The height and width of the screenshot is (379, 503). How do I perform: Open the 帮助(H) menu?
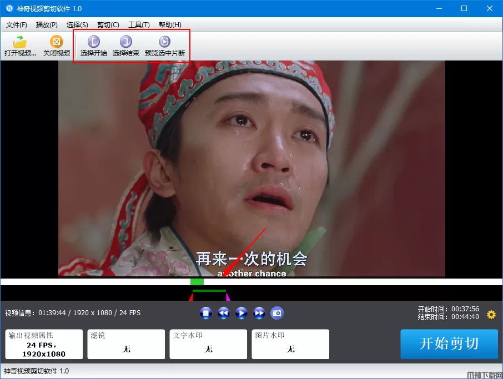[170, 24]
